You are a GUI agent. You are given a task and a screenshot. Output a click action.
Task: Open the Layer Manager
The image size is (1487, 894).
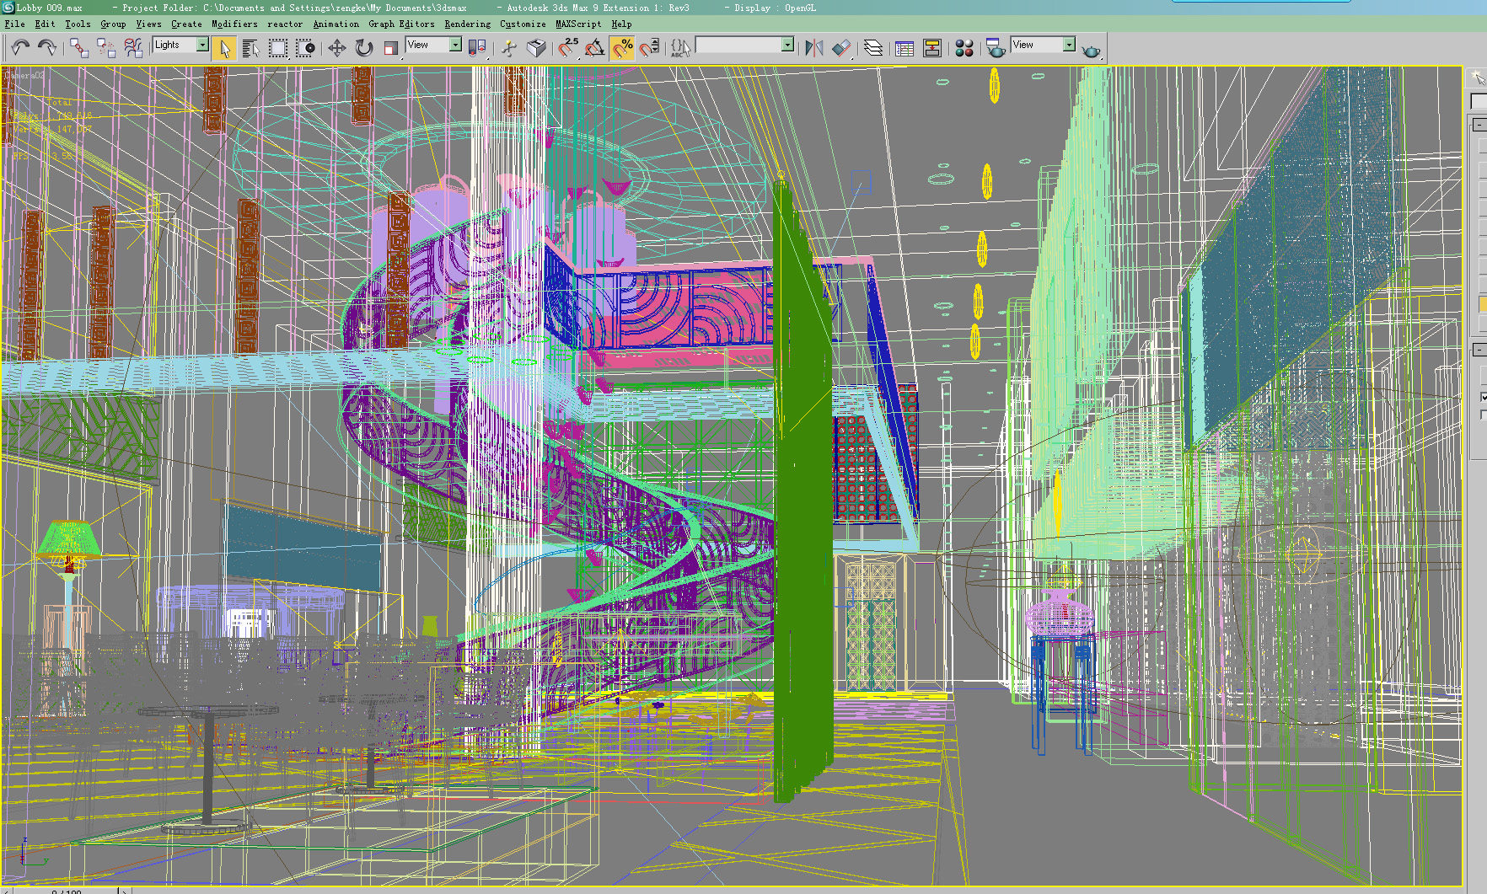point(873,48)
